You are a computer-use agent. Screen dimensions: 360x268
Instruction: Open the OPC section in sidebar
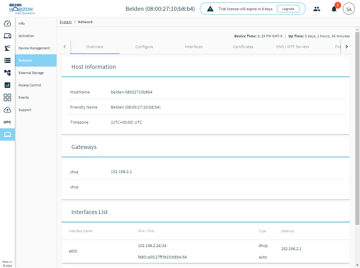point(7,122)
